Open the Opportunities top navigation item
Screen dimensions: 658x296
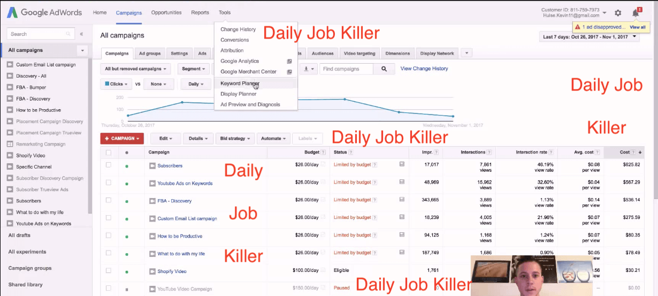coord(166,12)
